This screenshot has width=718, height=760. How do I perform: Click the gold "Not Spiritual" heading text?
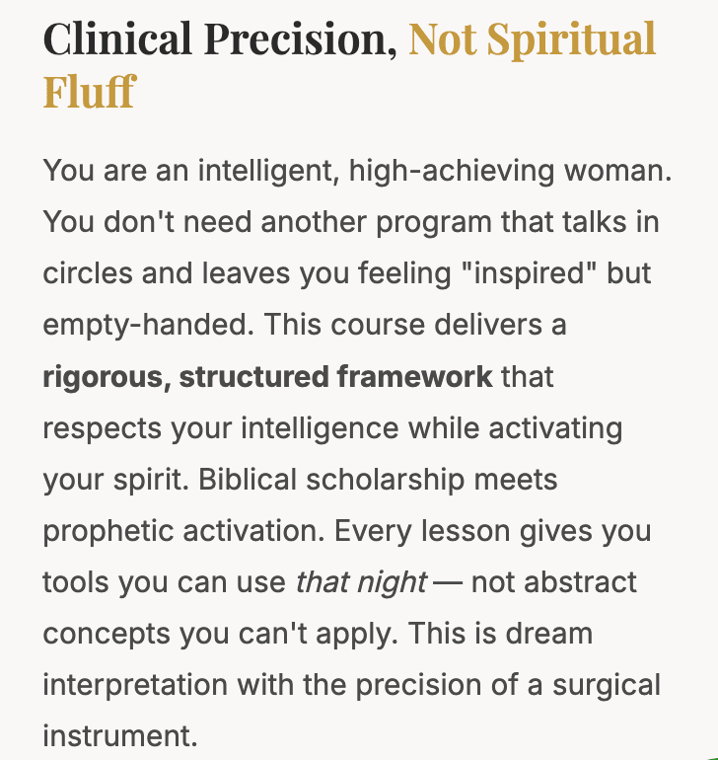(532, 39)
